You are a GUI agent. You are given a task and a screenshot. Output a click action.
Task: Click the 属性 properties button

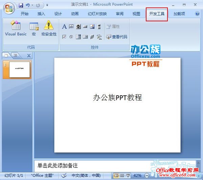point(113,26)
